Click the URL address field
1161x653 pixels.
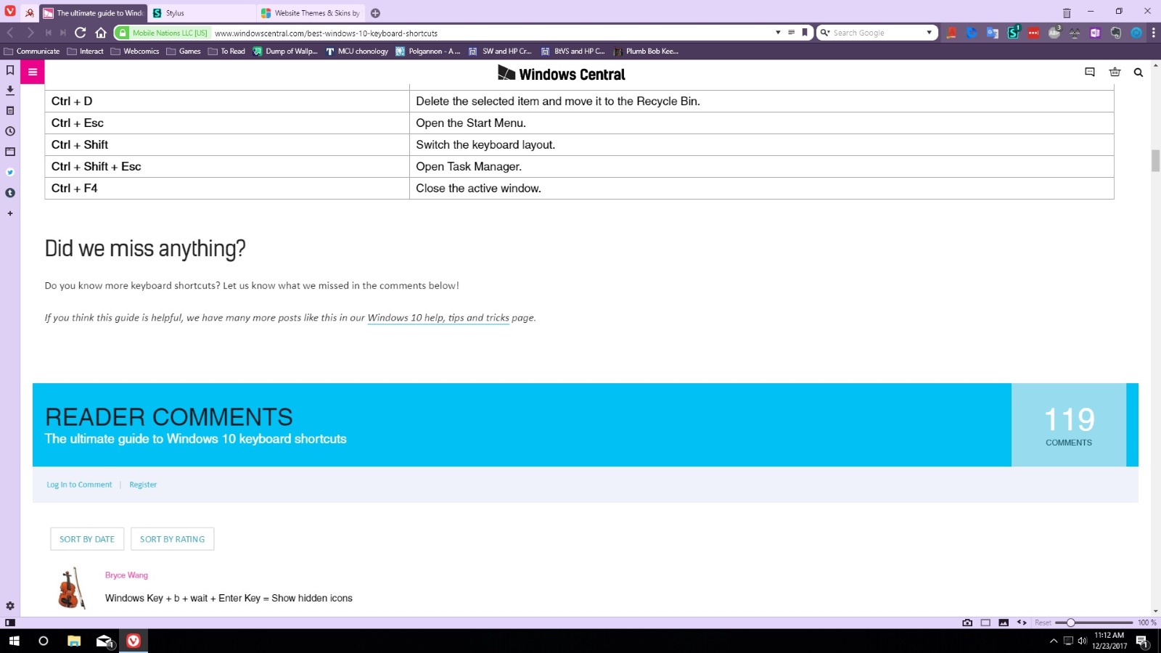[x=492, y=33]
